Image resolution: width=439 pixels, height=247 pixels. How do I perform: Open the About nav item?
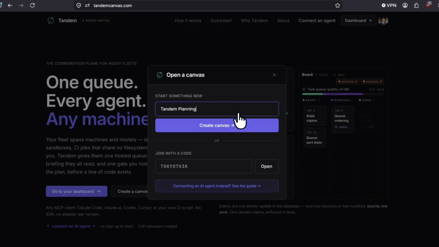283,21
